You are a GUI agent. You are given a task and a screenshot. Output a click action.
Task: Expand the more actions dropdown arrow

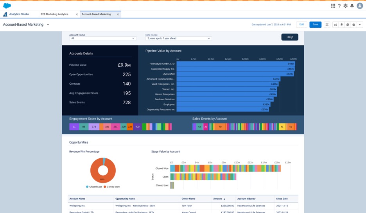pyautogui.click(x=360, y=25)
